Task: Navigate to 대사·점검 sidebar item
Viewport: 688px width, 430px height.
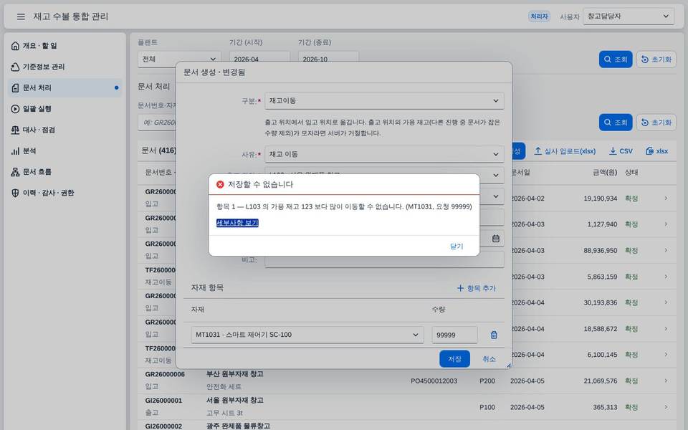Action: (x=65, y=130)
